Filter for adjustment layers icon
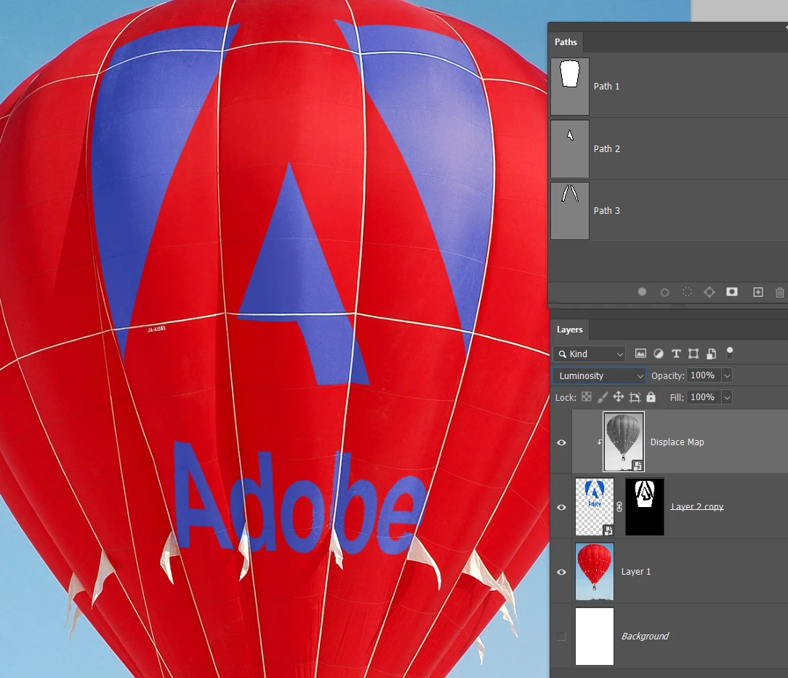This screenshot has height=678, width=788. click(x=659, y=354)
